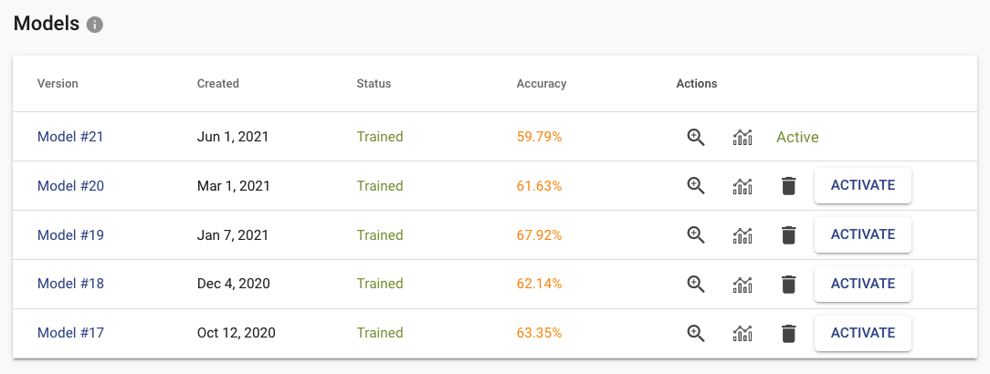Activate Model #19
990x374 pixels.
(x=862, y=234)
